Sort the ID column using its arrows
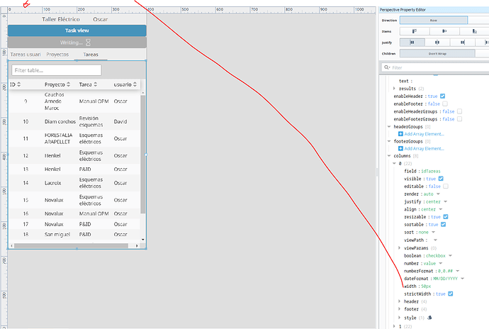Image resolution: width=489 pixels, height=329 pixels. coord(18,84)
